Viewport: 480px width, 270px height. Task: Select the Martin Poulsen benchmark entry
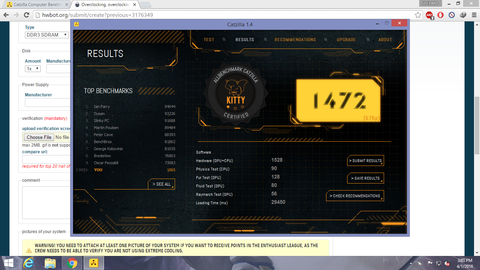(130, 128)
